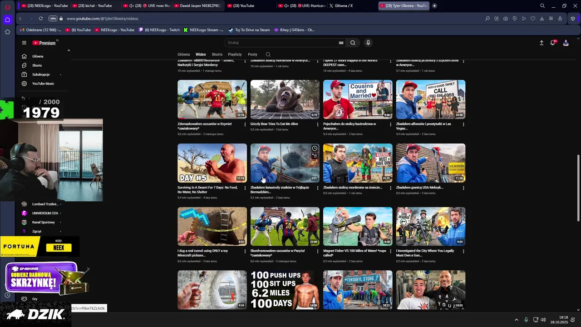Image resolution: width=581 pixels, height=327 pixels.
Task: Open history clock icon in Opera sidebar
Action: tap(7, 295)
